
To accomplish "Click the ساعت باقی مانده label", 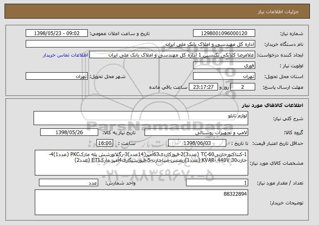I will point(168,87).
